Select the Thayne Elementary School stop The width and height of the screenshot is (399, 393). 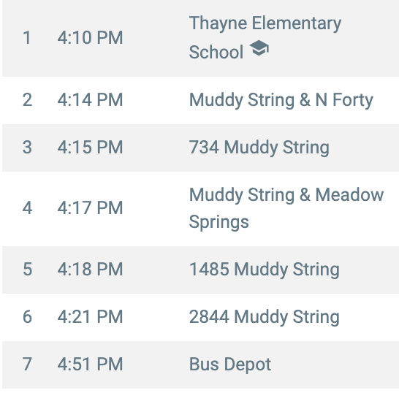point(200,38)
